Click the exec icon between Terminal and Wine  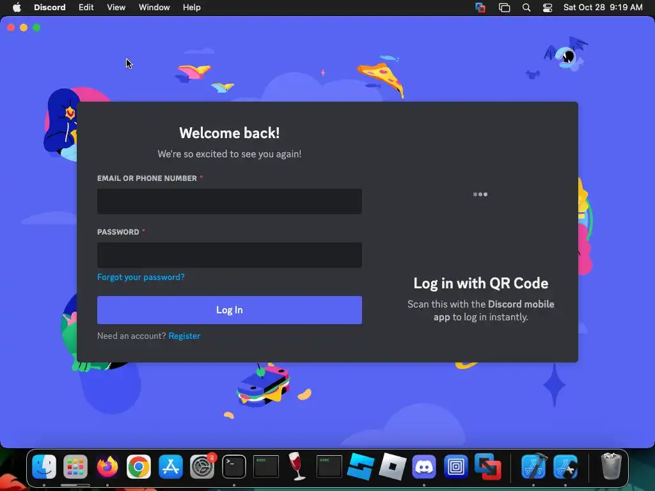[265, 466]
